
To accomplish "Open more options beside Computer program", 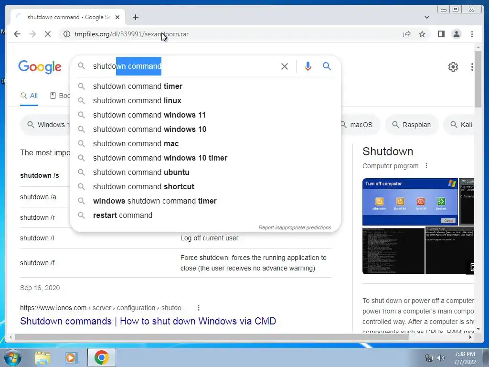I will coord(426,166).
